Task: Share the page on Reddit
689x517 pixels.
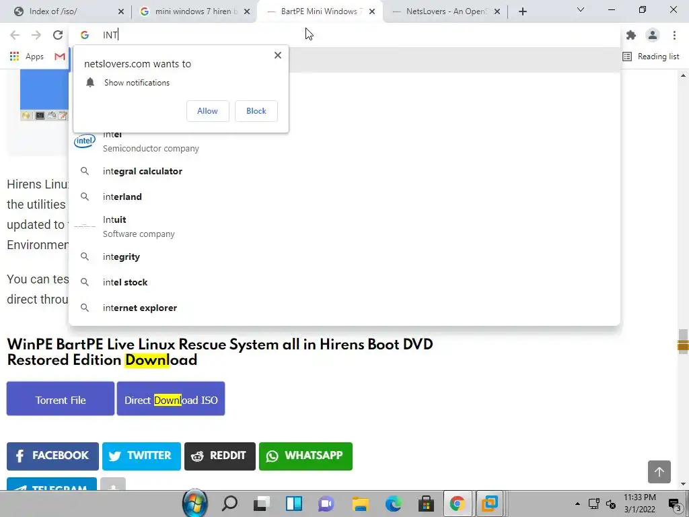Action: coord(220,456)
